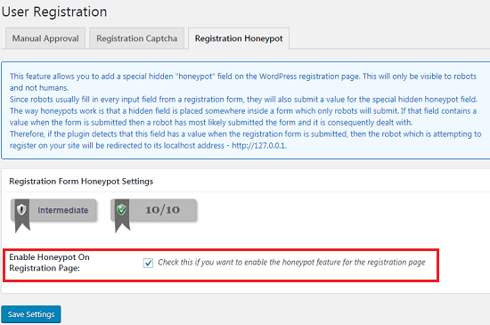This screenshot has height=325, width=490.
Task: Click the green checkmark shield icon
Action: pos(121,209)
